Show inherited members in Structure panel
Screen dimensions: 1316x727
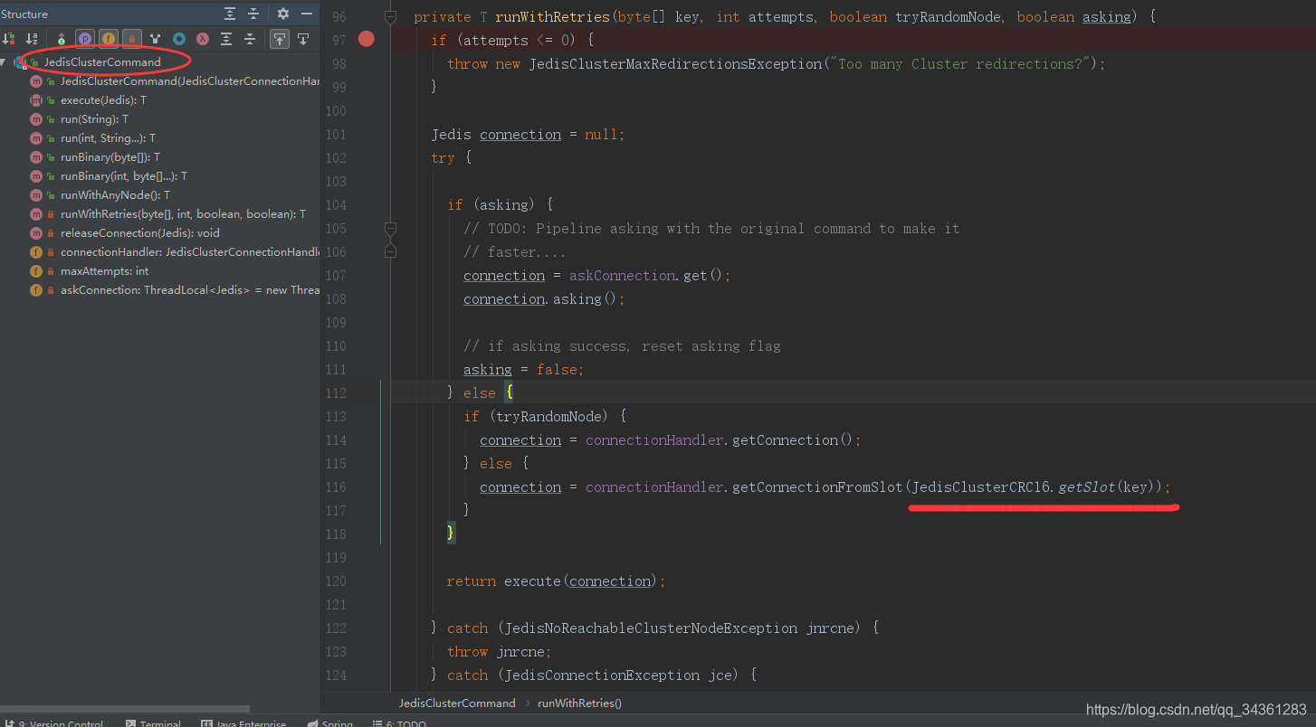pyautogui.click(x=62, y=39)
